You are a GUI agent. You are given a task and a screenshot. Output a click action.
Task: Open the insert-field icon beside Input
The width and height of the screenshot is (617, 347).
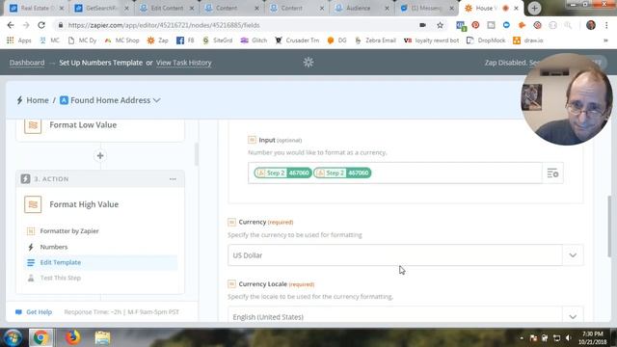552,173
